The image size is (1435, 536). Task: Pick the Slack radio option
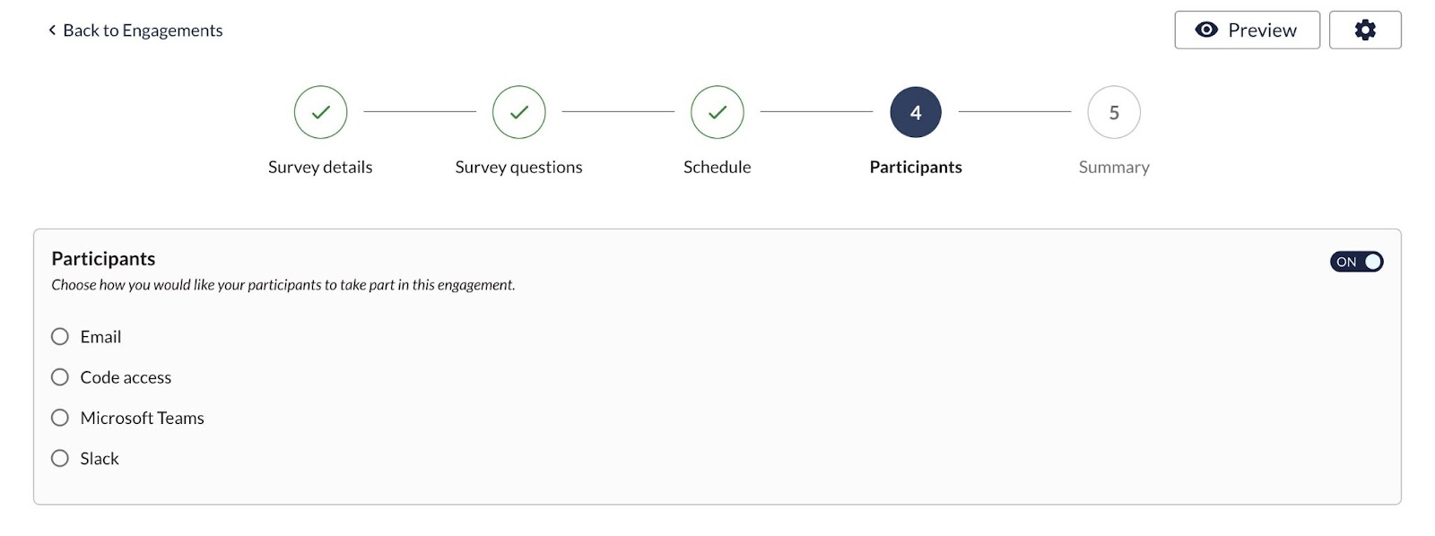click(x=60, y=458)
